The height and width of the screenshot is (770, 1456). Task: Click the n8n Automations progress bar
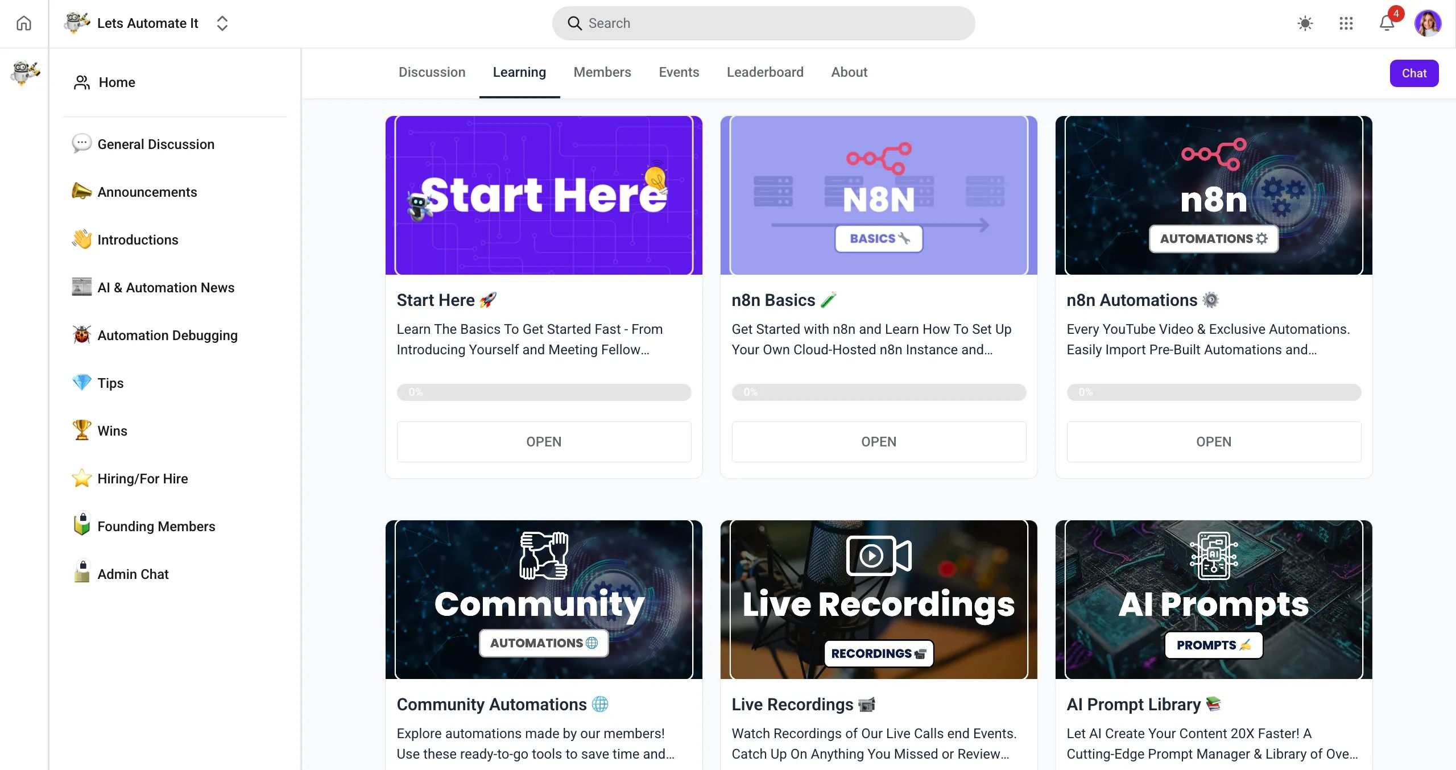[1214, 392]
